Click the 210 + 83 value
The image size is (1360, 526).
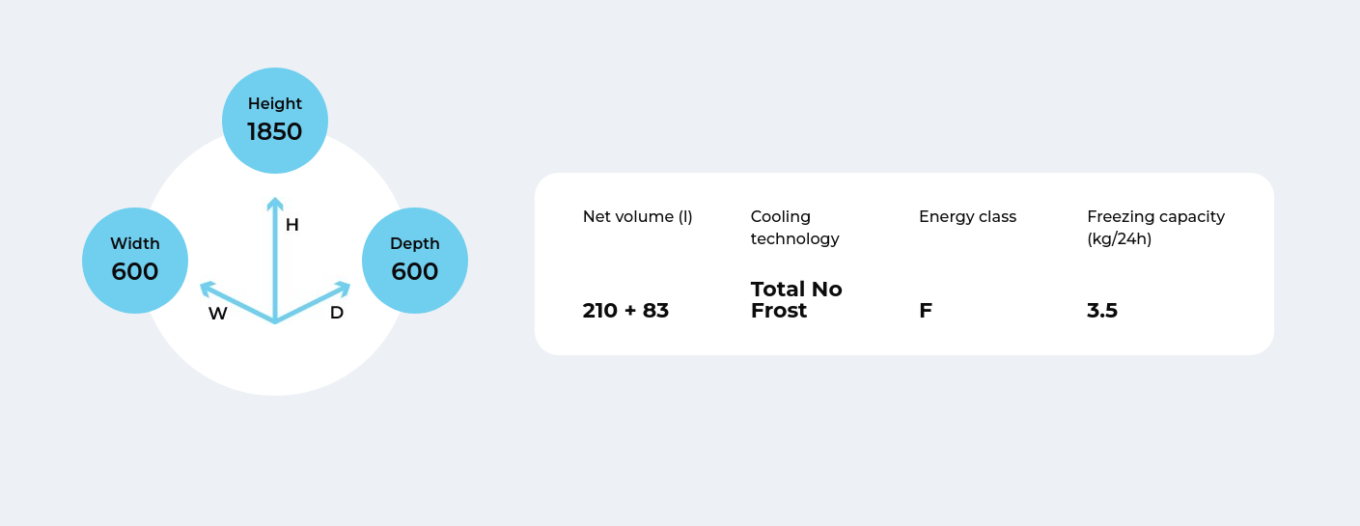tap(625, 311)
